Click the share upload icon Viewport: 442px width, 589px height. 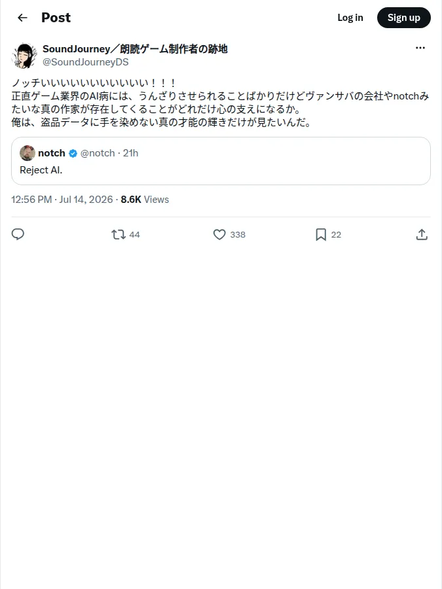pyautogui.click(x=422, y=235)
